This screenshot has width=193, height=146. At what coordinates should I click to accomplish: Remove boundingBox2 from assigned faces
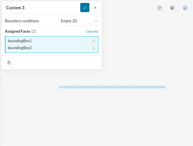[93, 48]
